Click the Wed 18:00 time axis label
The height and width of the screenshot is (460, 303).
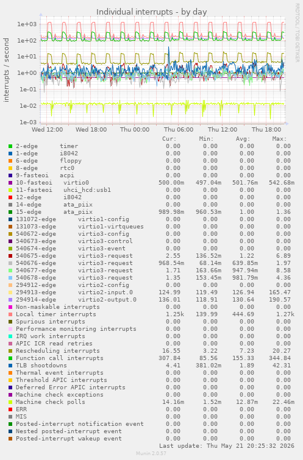coord(91,129)
